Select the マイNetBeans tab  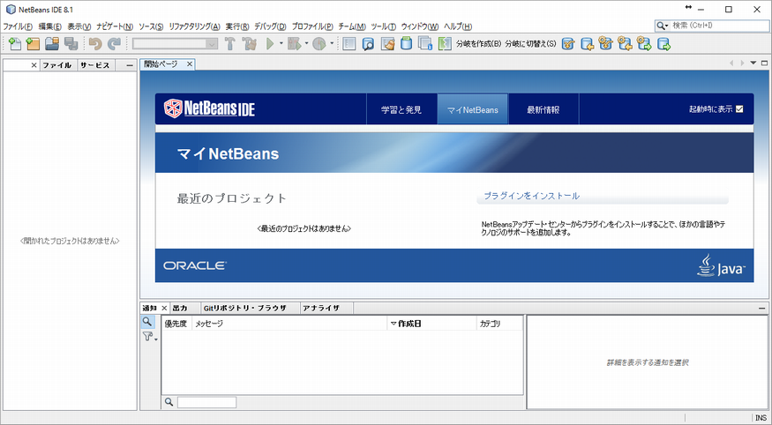(473, 109)
